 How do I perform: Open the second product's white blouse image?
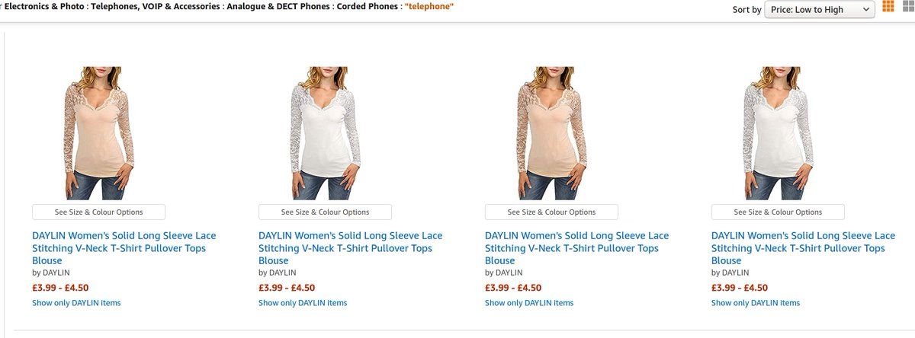pyautogui.click(x=325, y=132)
